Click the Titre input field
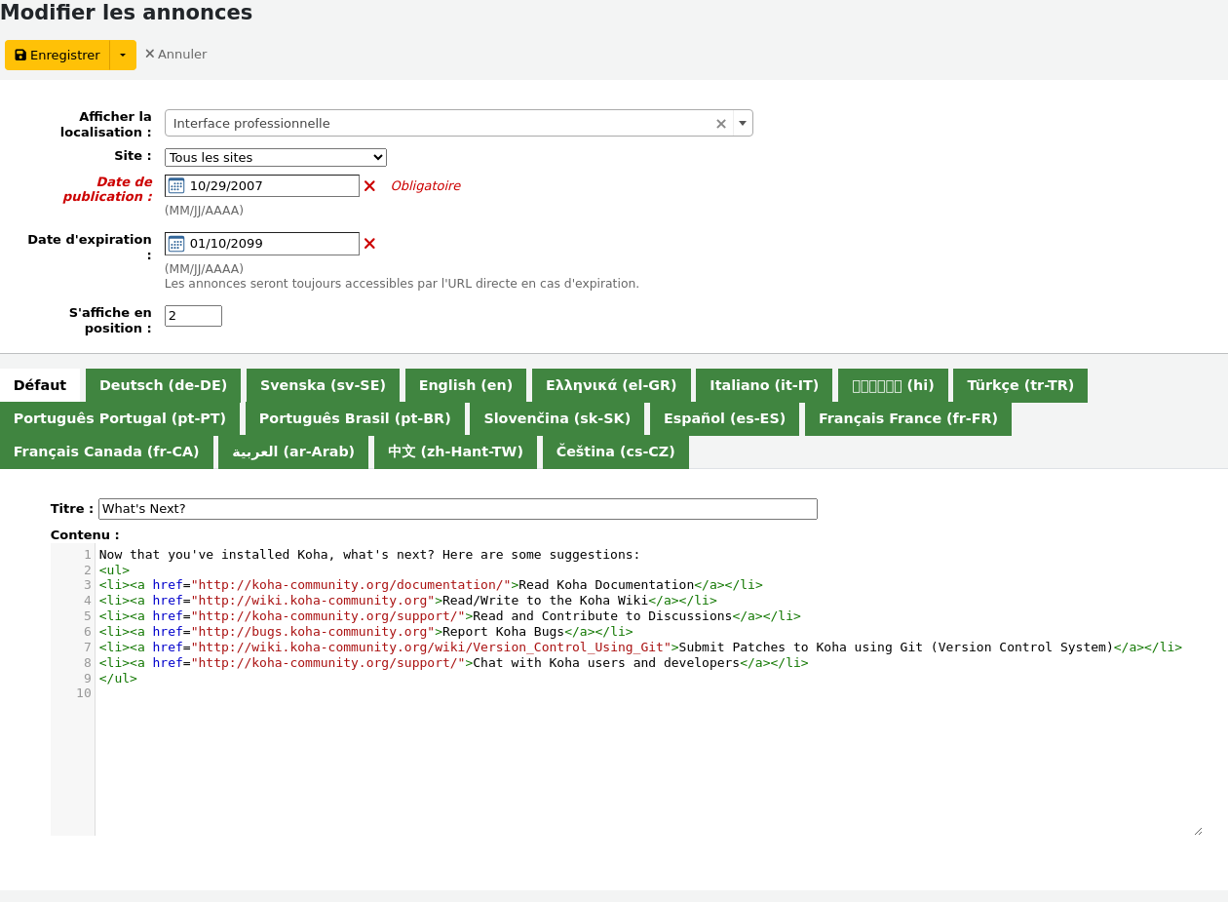Image resolution: width=1228 pixels, height=902 pixels. 457,509
